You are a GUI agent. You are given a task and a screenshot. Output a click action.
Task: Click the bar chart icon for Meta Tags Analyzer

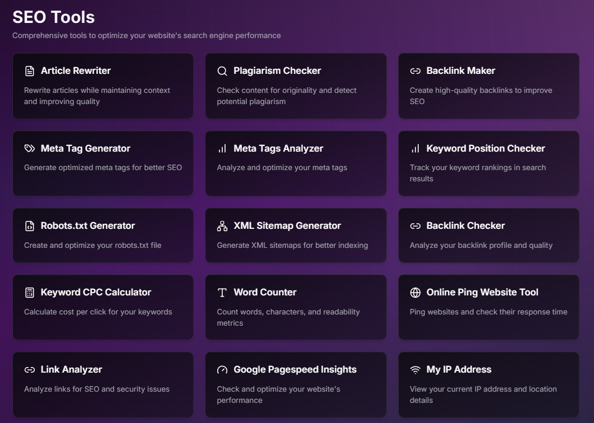pyautogui.click(x=222, y=148)
